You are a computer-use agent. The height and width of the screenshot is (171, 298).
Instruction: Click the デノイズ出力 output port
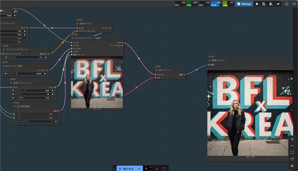122,46
